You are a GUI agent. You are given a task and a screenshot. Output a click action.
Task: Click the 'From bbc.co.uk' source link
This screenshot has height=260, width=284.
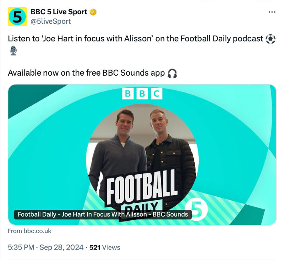[x=30, y=231]
